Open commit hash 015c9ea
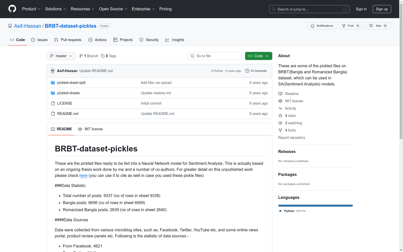 click(217, 71)
